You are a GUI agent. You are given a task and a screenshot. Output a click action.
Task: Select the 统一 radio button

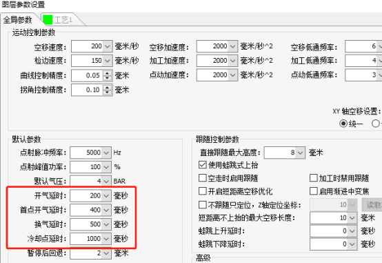tap(343, 124)
